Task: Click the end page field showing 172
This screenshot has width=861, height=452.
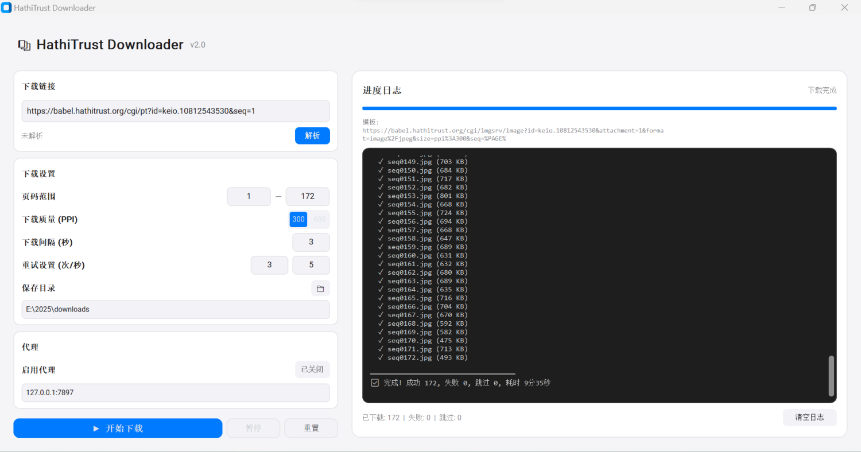Action: coord(308,197)
